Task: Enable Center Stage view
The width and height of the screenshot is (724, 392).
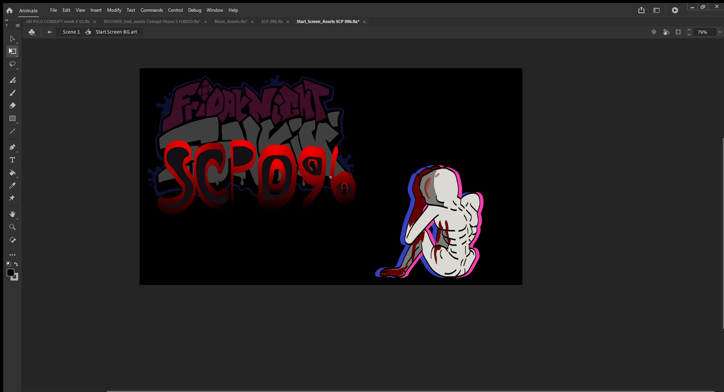Action: pyautogui.click(x=653, y=32)
